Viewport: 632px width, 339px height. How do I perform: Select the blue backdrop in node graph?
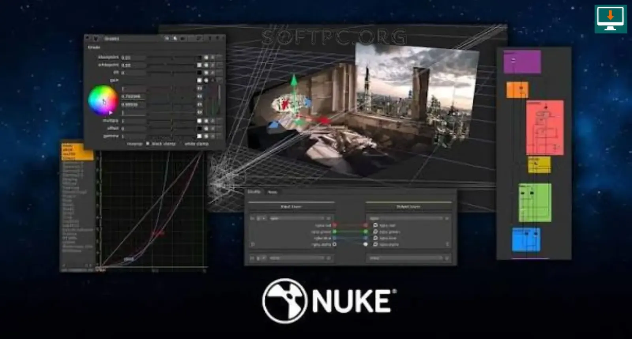(x=526, y=239)
